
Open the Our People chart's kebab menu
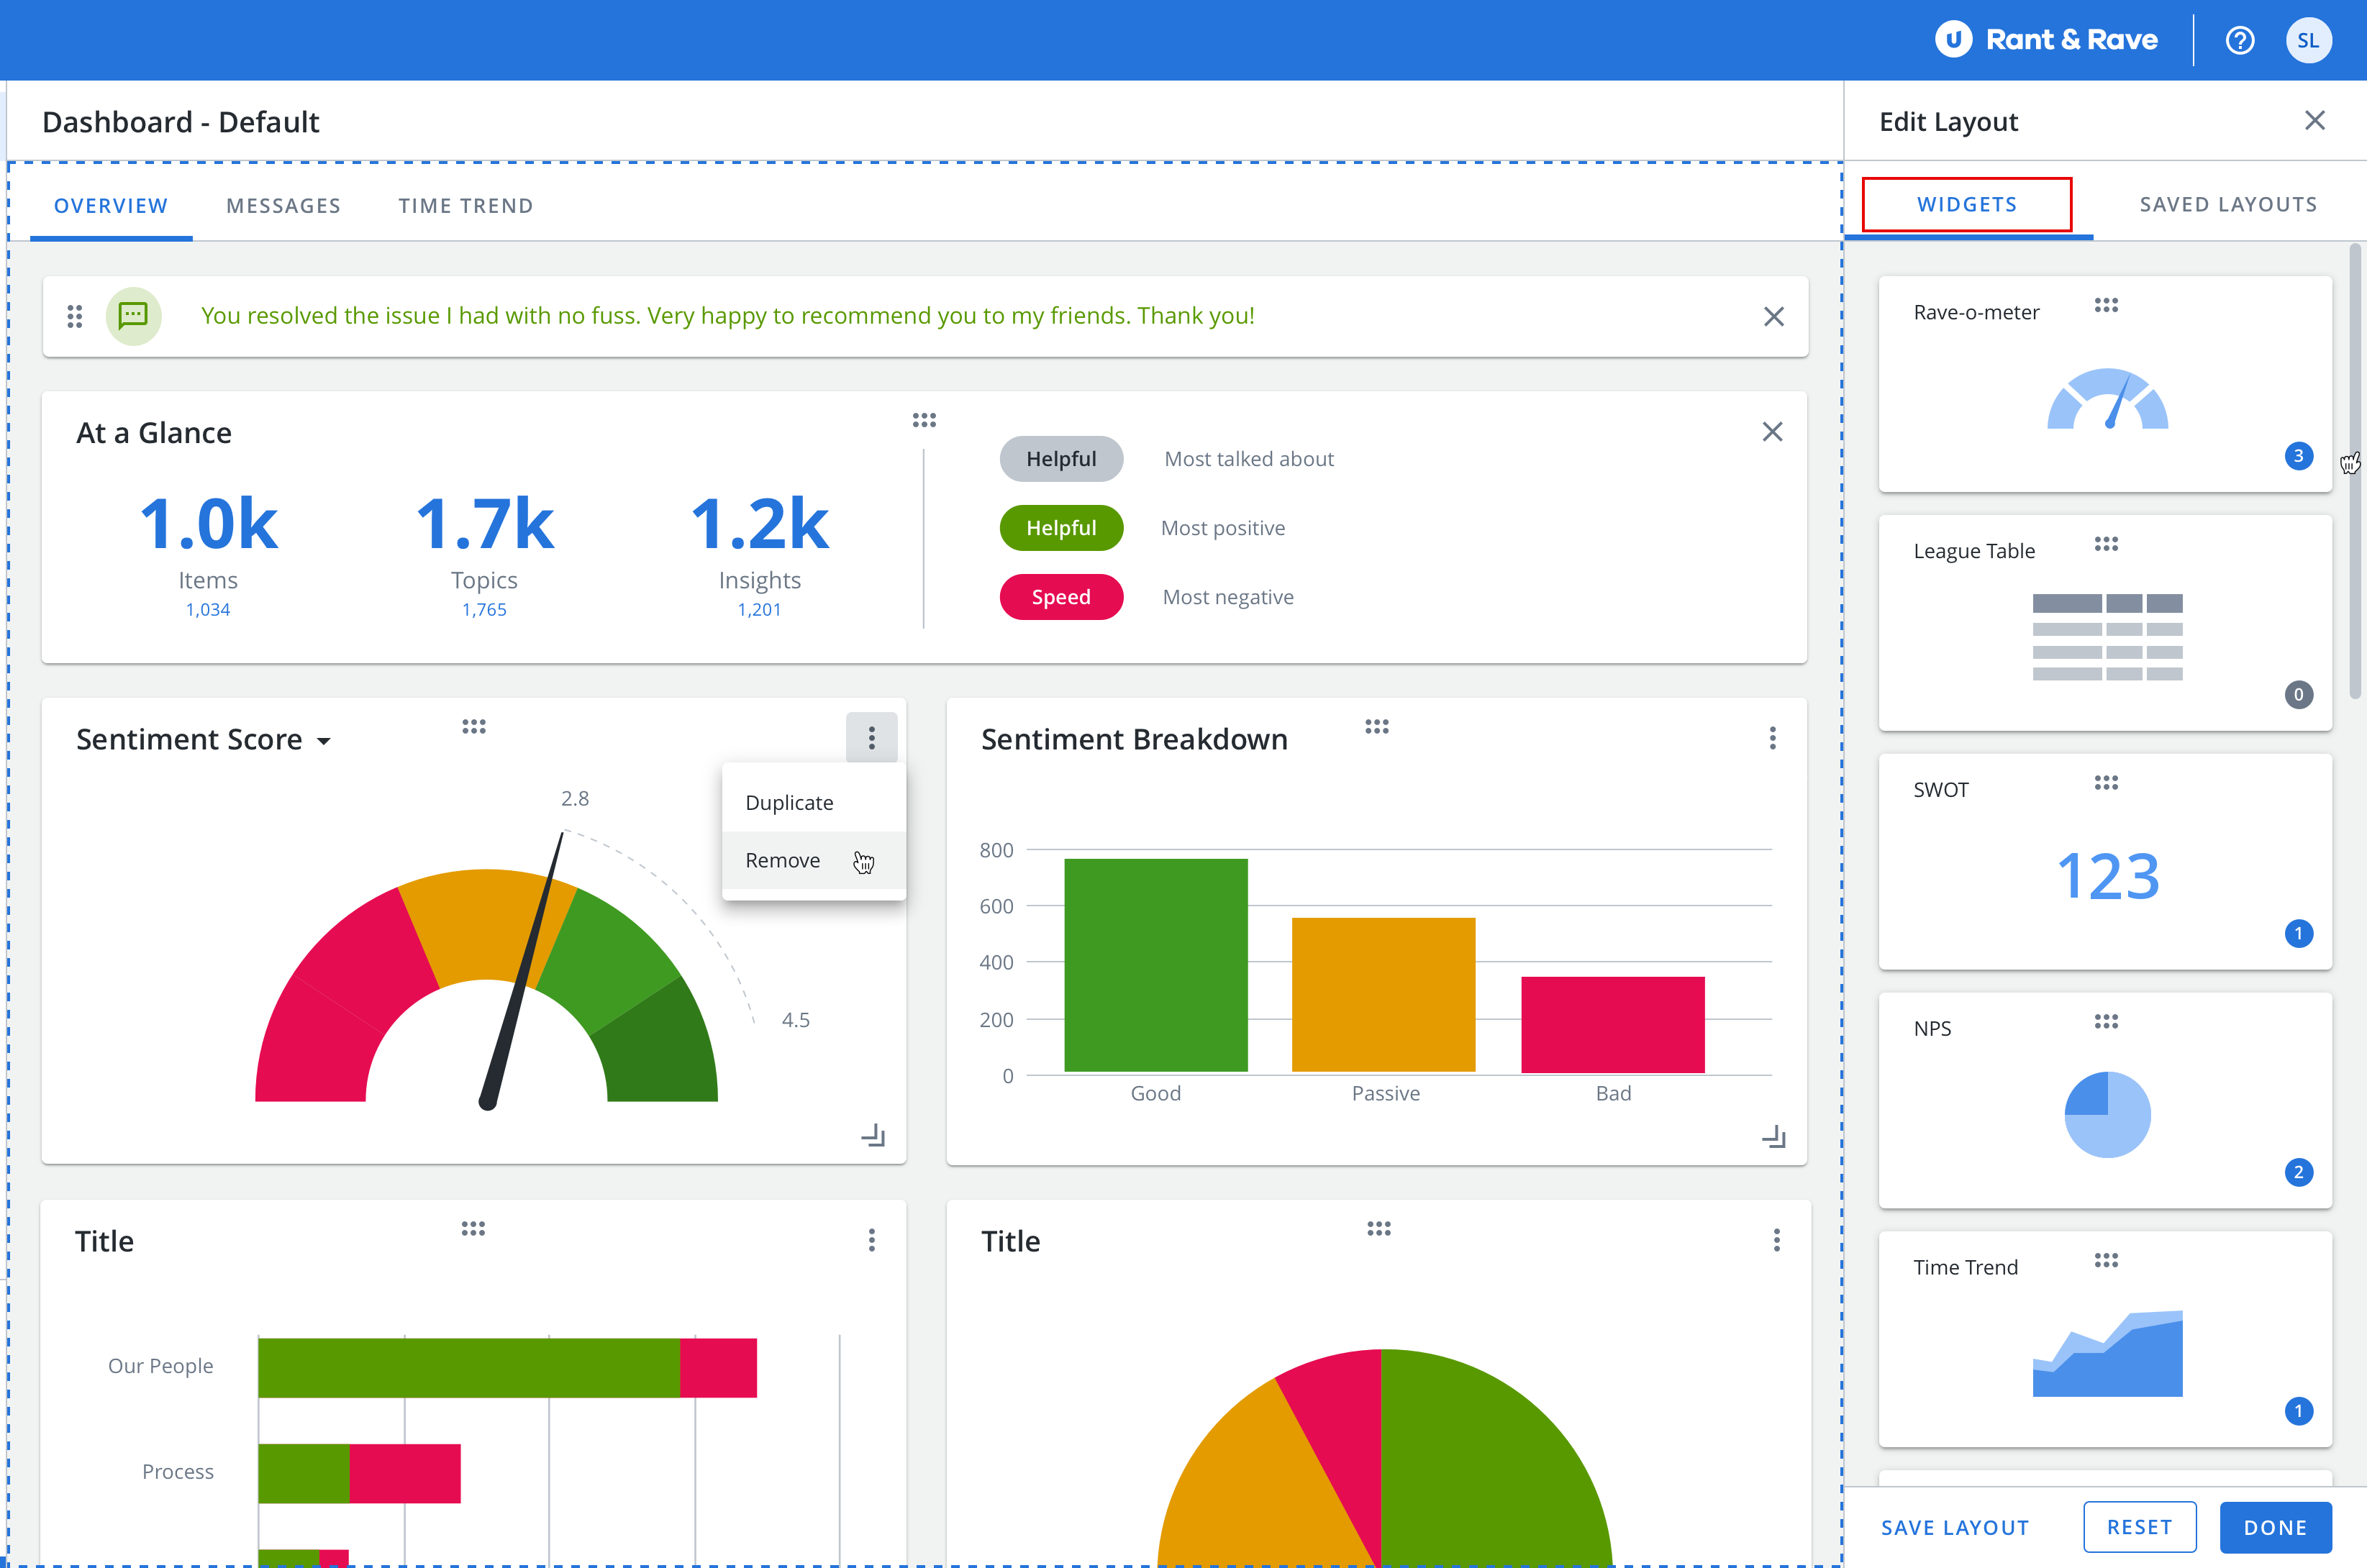click(x=871, y=1240)
